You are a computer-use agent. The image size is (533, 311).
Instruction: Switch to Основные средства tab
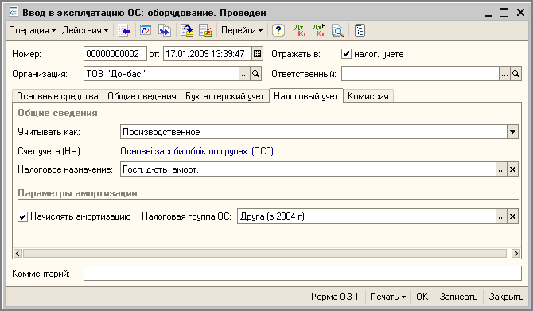pyautogui.click(x=57, y=96)
